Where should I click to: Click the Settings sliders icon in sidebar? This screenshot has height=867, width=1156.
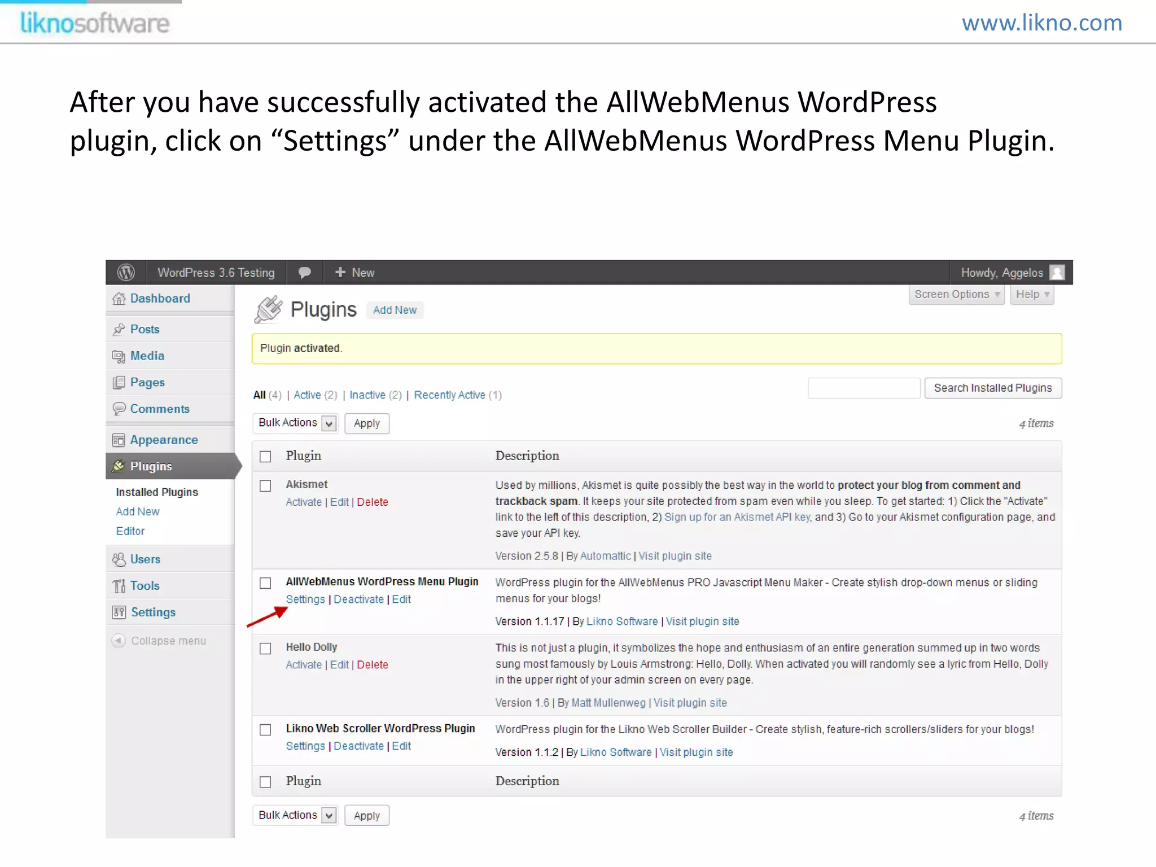tap(119, 612)
